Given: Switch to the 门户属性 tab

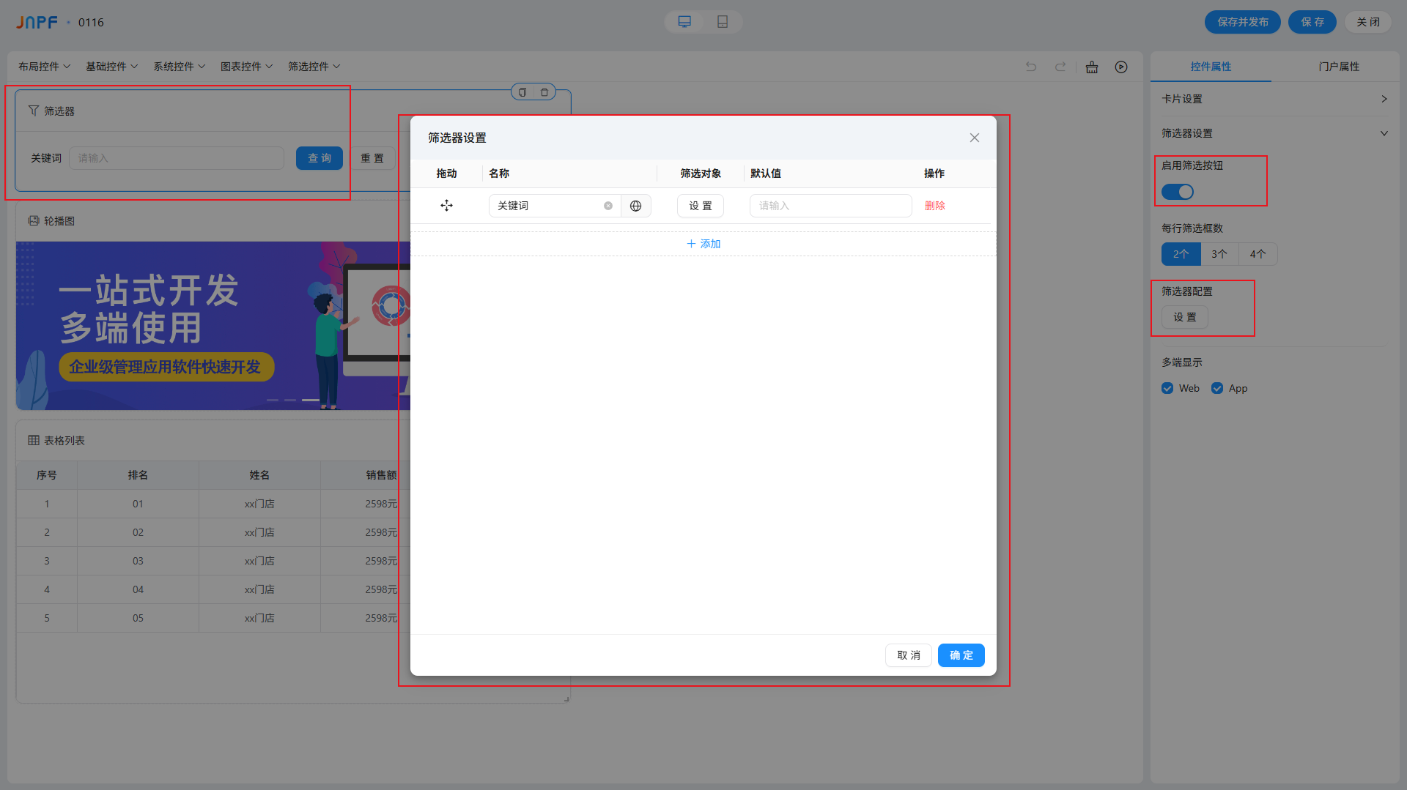Looking at the screenshot, I should pos(1338,67).
